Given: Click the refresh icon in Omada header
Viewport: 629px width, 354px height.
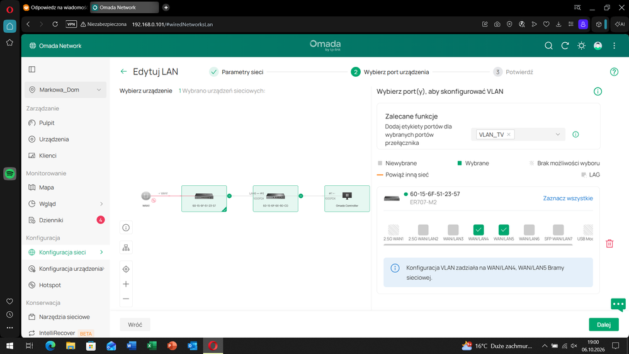Looking at the screenshot, I should pos(565,46).
